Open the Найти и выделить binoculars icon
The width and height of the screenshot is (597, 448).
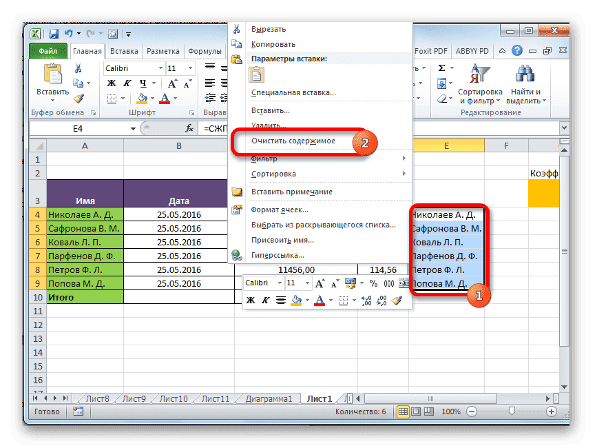coord(525,73)
